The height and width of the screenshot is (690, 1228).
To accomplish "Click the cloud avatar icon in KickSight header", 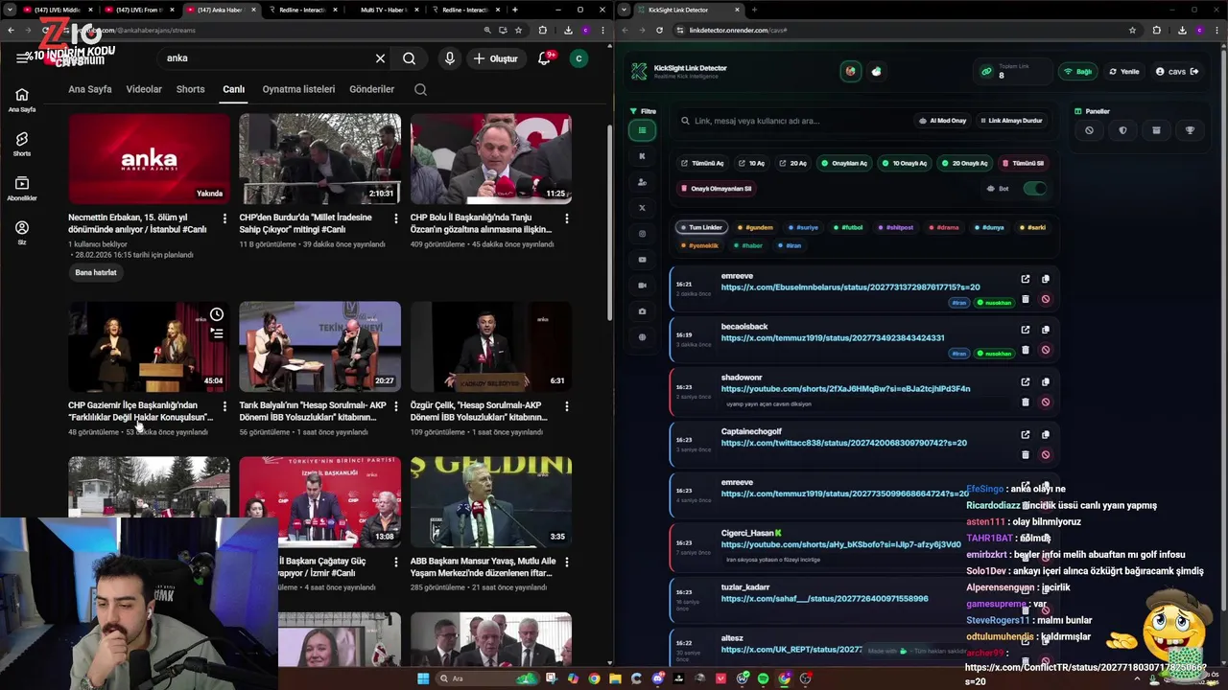I will click(876, 72).
